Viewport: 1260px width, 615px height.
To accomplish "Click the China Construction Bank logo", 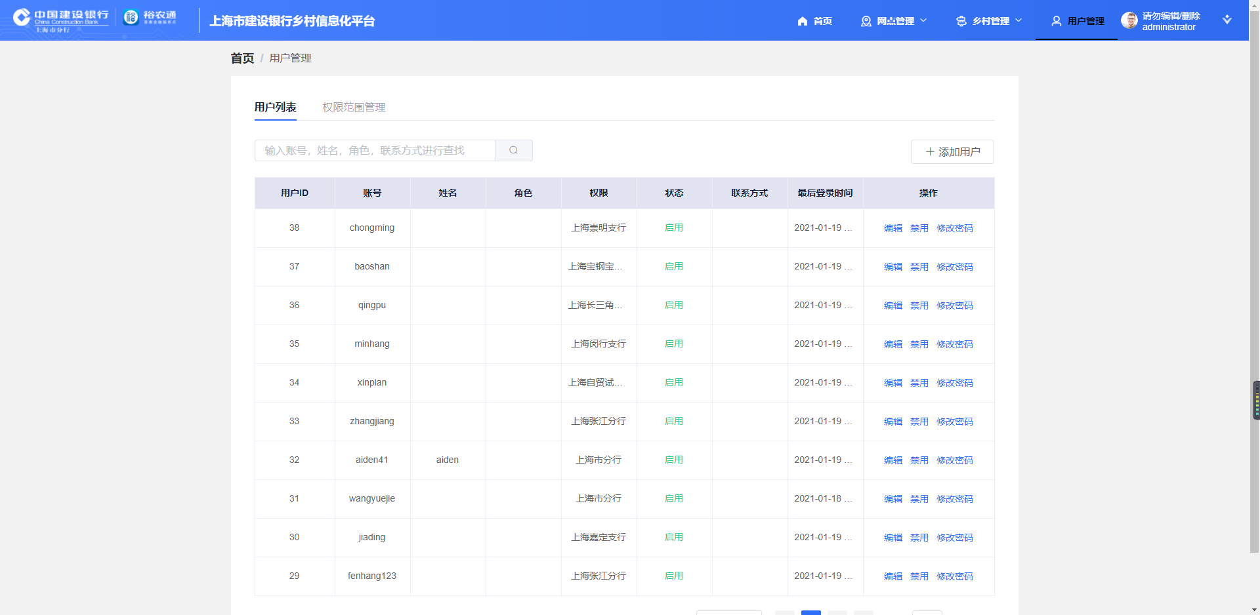I will tap(60, 20).
